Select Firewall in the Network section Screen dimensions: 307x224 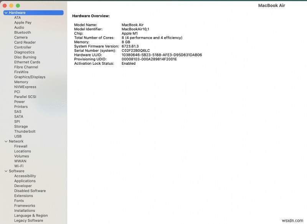click(x=21, y=146)
